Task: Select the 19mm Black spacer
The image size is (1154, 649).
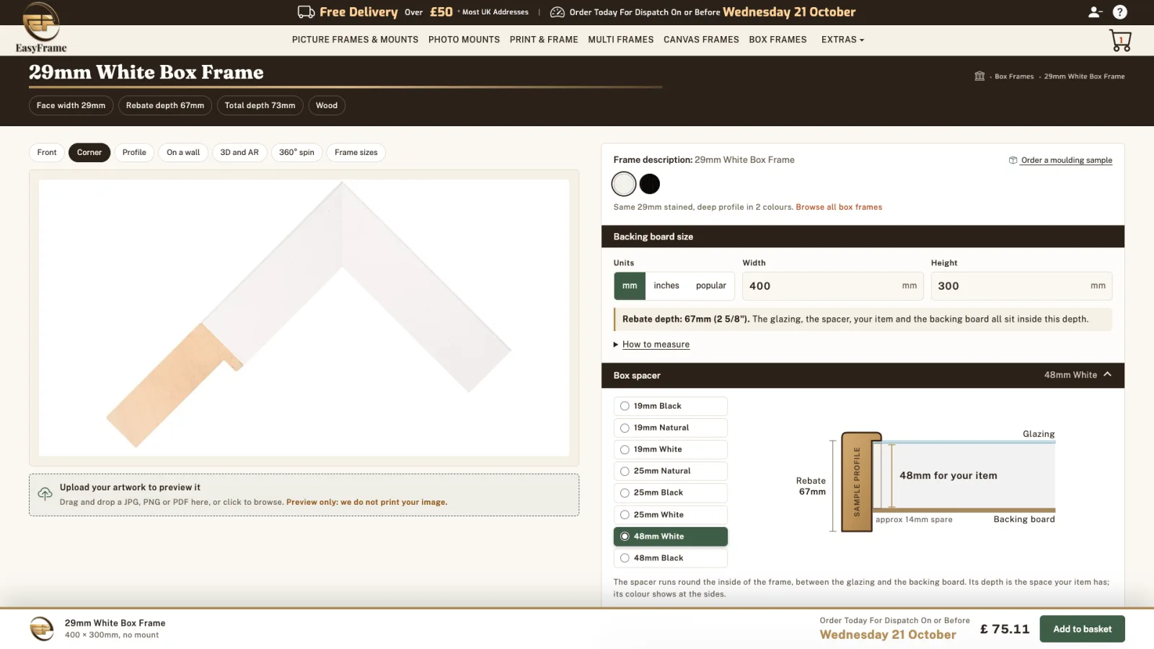Action: point(671,406)
